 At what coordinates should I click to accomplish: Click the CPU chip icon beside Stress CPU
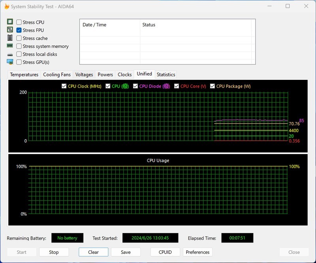point(10,22)
